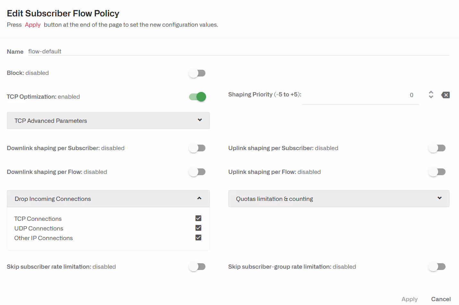Screen dimensions: 459x305
Task: Click the clear shaping priority backspace icon
Action: (446, 95)
